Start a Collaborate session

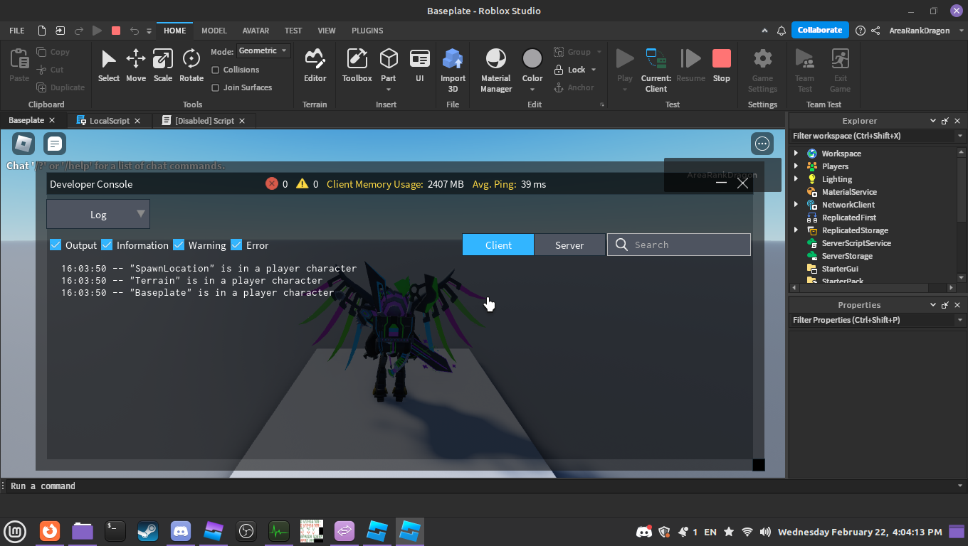[x=819, y=30]
